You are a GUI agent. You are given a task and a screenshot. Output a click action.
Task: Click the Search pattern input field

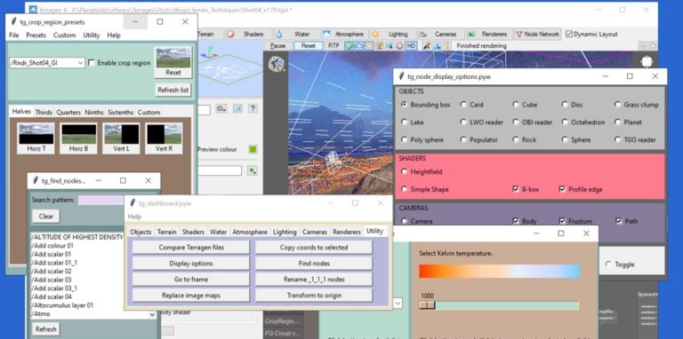pos(100,200)
